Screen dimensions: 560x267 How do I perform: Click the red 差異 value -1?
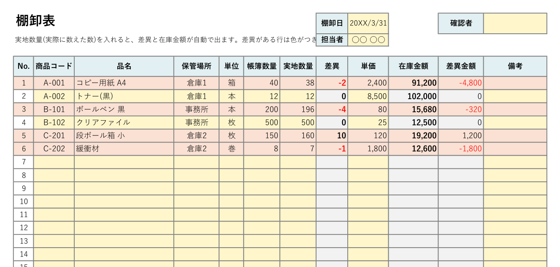point(332,149)
